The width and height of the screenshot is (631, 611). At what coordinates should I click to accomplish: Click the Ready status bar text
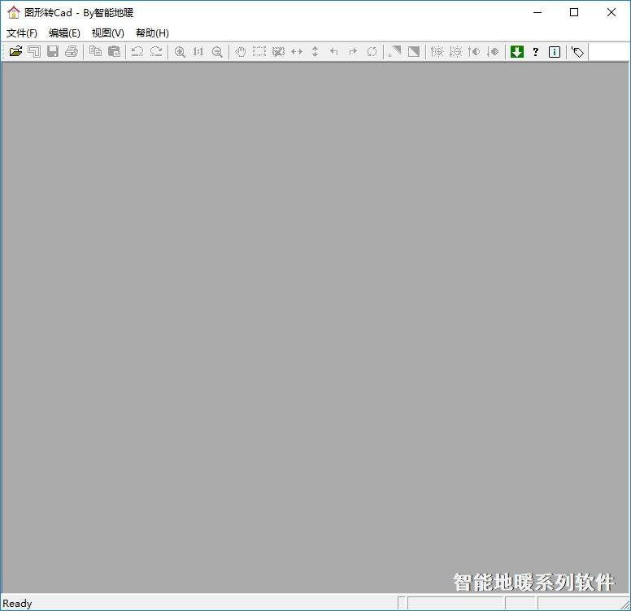pyautogui.click(x=17, y=604)
